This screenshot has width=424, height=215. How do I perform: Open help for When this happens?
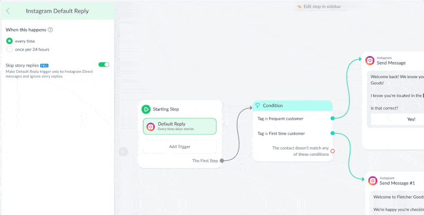coord(50,30)
